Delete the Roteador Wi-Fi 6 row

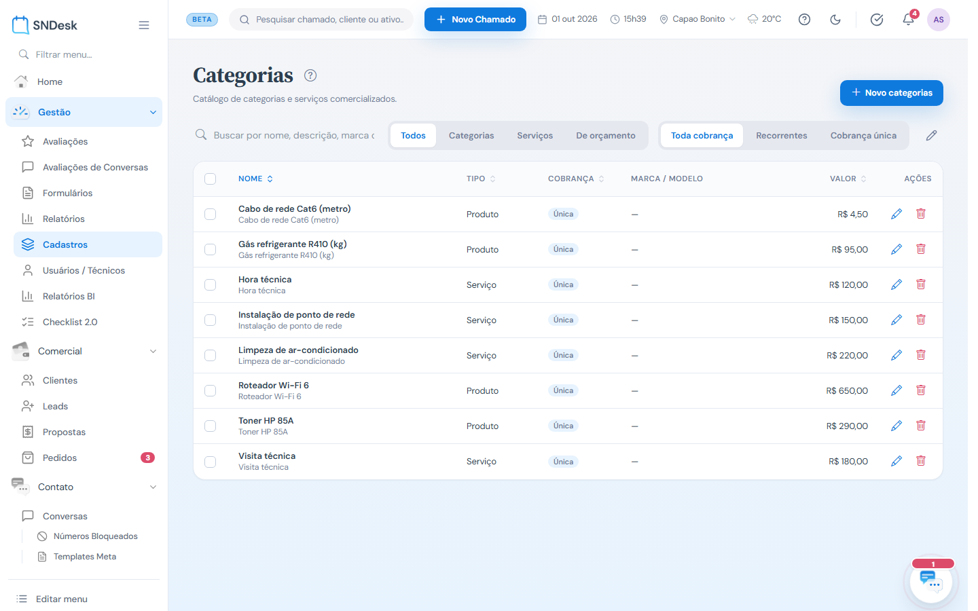coord(921,390)
